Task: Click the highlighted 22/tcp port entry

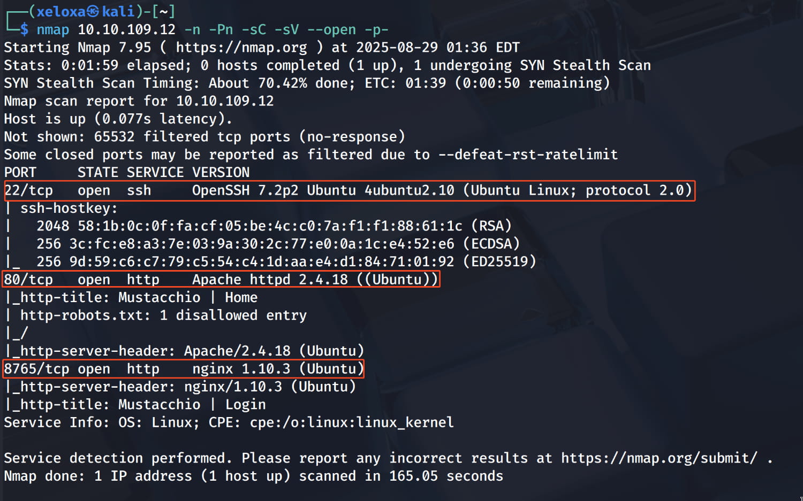Action: pyautogui.click(x=28, y=191)
